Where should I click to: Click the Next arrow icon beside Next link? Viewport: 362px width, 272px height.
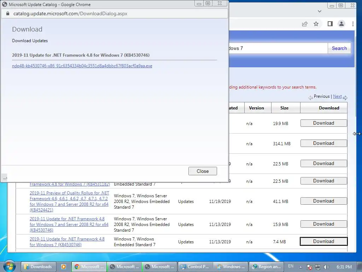point(345,98)
